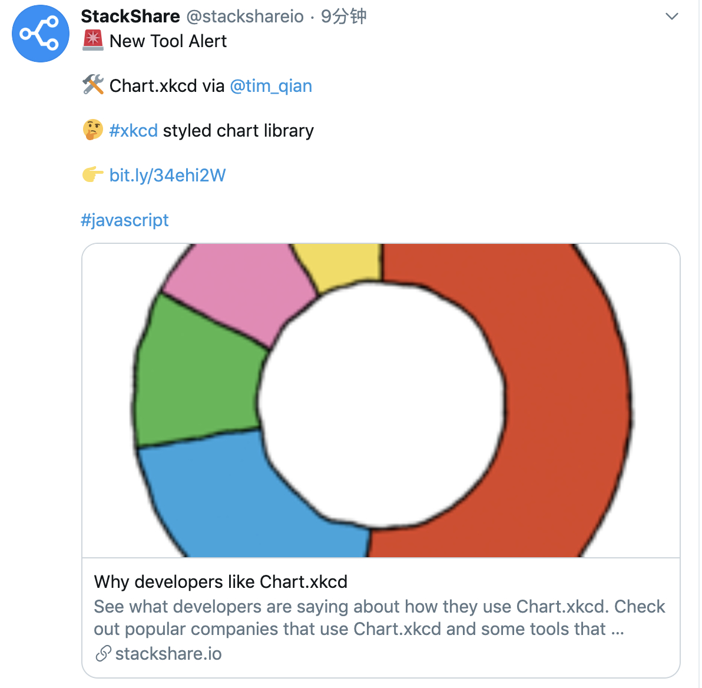Click the hammer and wrench emoji

93,85
